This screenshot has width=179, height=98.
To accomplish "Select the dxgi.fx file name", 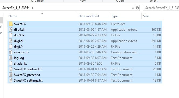I will coord(19,47).
